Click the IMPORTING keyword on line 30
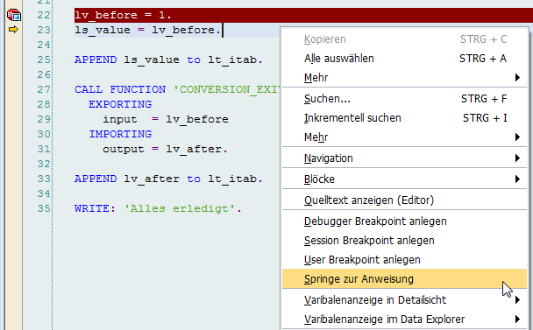The image size is (533, 330). click(x=120, y=135)
